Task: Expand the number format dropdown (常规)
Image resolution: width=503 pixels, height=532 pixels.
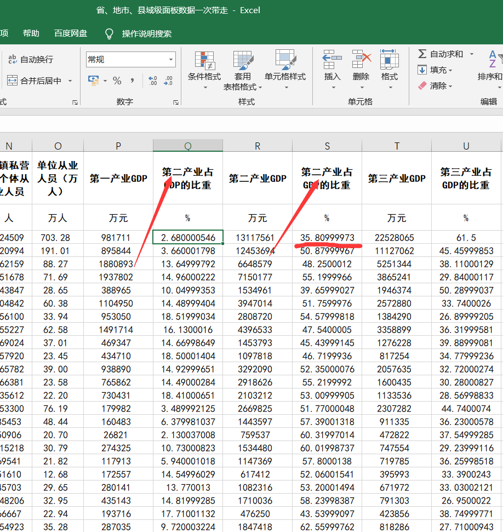Action: tap(171, 59)
